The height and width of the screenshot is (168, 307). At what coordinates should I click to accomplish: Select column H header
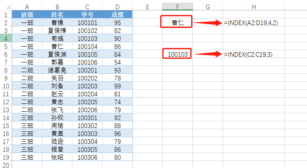[254, 7]
